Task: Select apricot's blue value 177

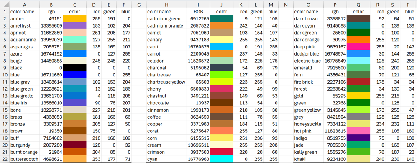Action: tap(124, 33)
